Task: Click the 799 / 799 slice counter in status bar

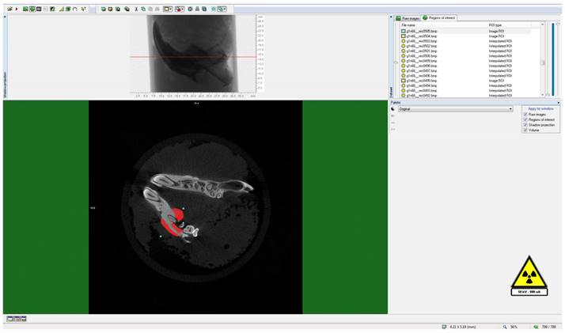Action: tap(545, 327)
